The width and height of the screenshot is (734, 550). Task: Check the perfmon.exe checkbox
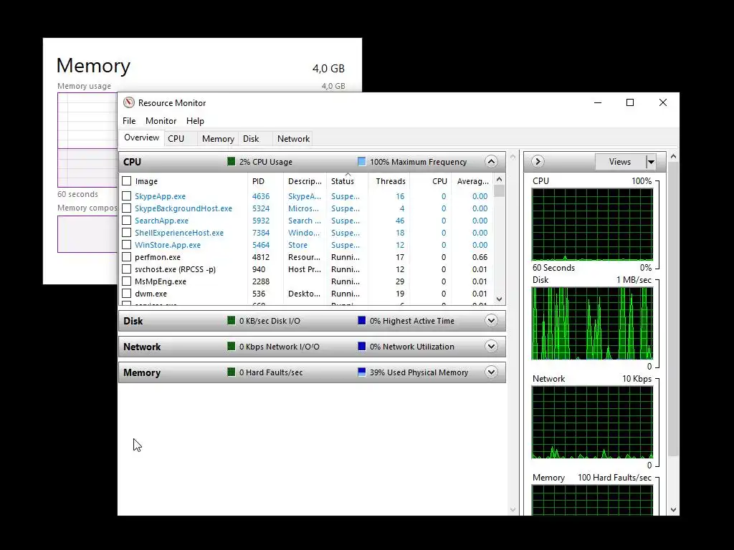coord(126,257)
